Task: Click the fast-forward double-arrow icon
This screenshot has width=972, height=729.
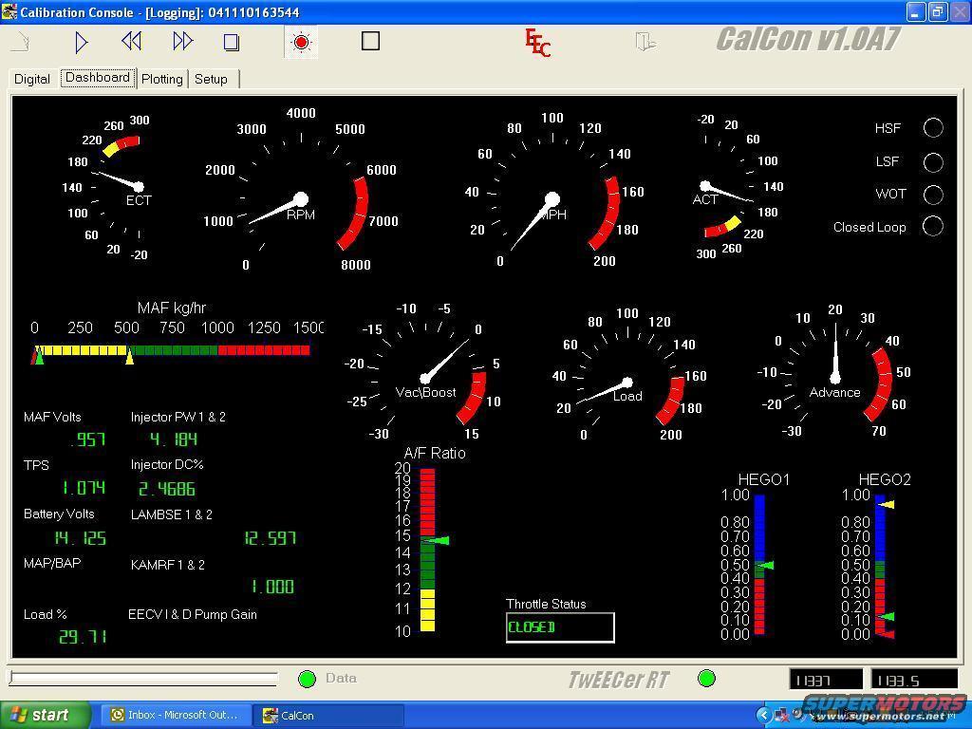Action: (183, 41)
